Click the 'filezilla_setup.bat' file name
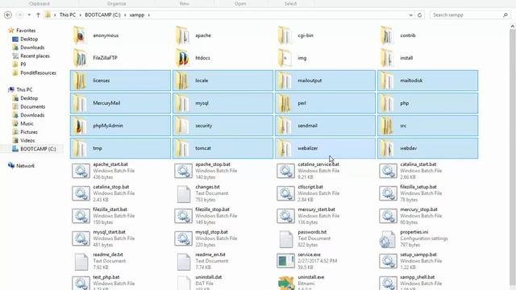This screenshot has height=290, width=516. (x=418, y=187)
